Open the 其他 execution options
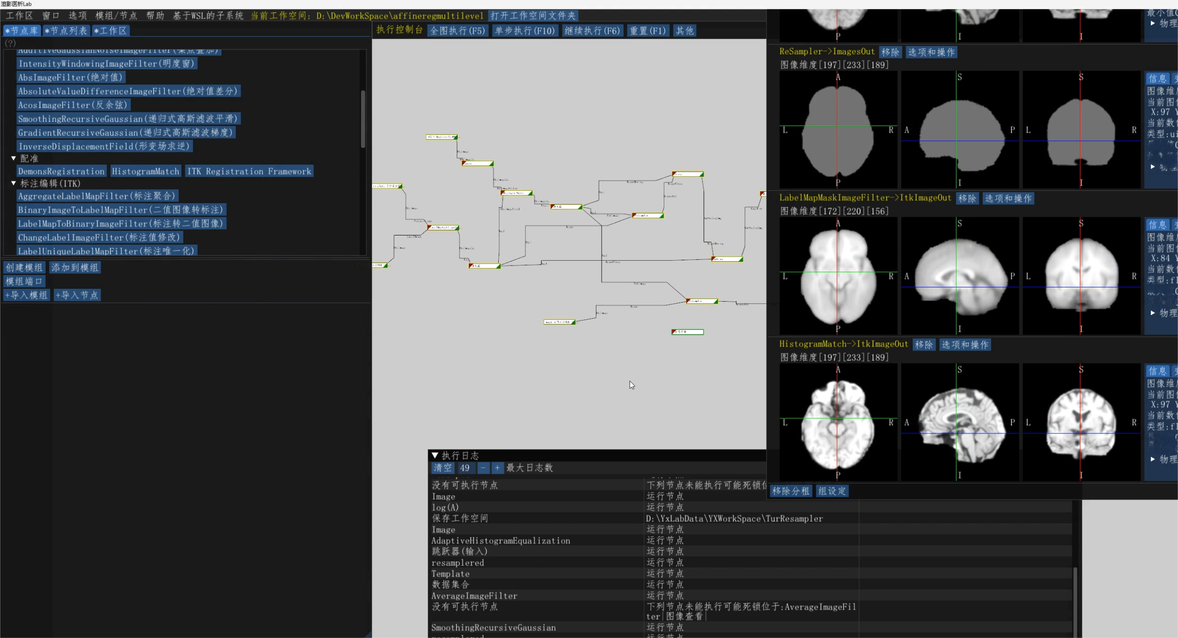This screenshot has width=1178, height=638. pyautogui.click(x=685, y=31)
